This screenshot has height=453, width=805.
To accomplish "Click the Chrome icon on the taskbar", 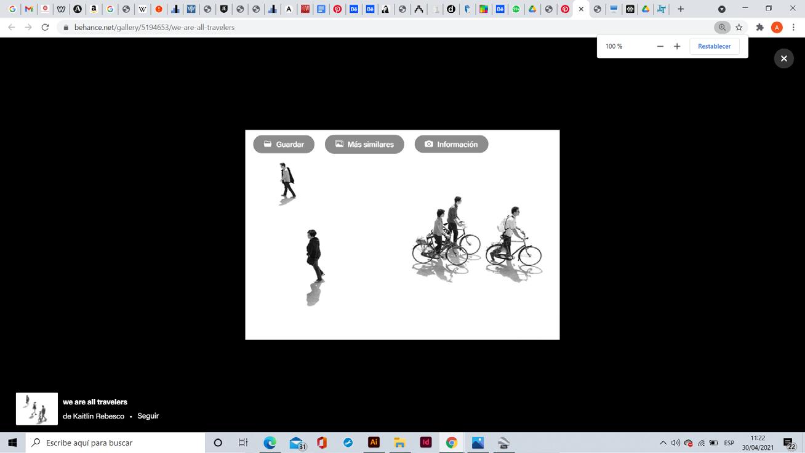I will point(452,443).
